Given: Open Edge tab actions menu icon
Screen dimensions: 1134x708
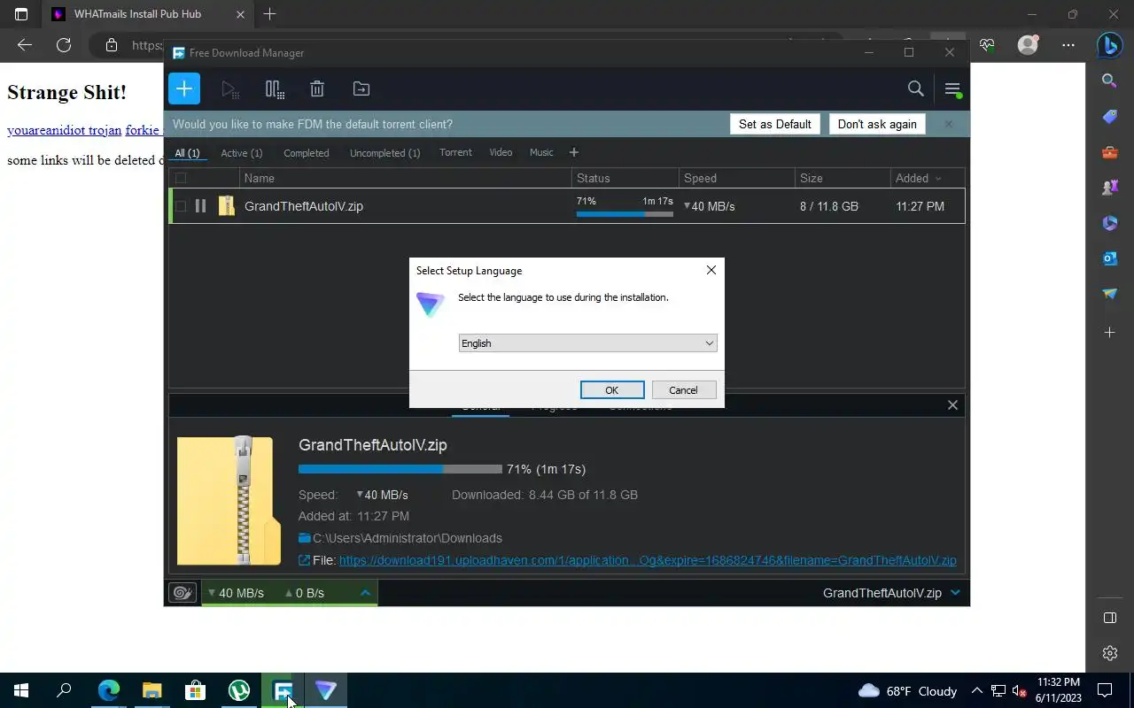Looking at the screenshot, I should coord(21,14).
